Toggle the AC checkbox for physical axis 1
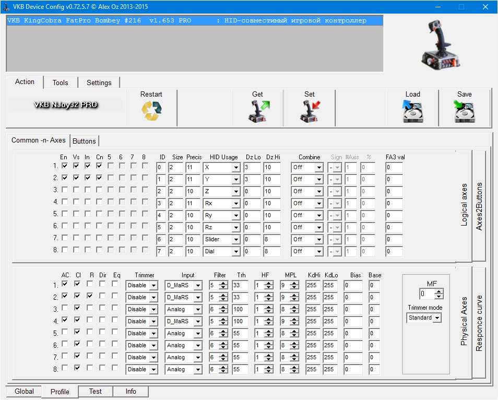This screenshot has height=400, width=498. point(65,284)
